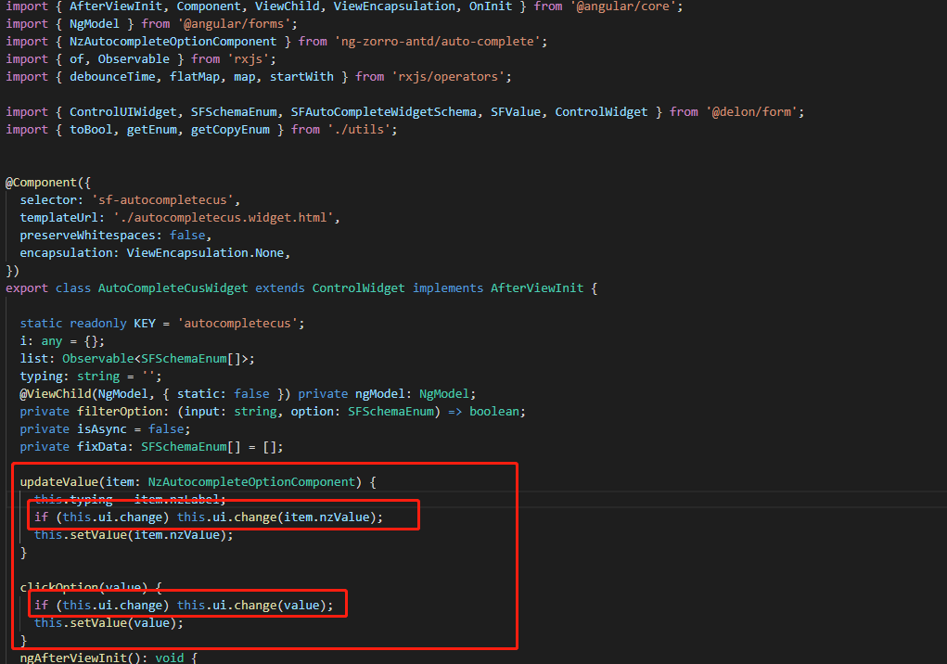Click the 'fixData' property name
Screen dimensions: 947x664
point(101,447)
